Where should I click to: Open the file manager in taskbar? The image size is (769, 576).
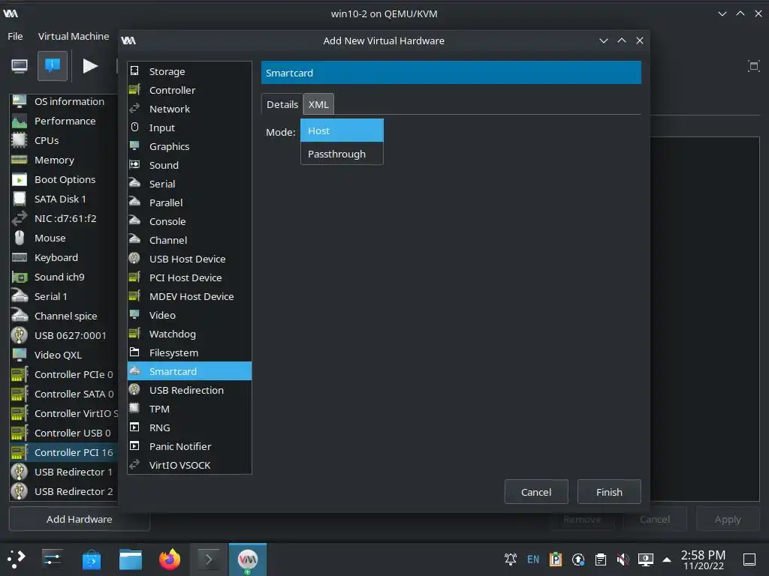tap(131, 559)
